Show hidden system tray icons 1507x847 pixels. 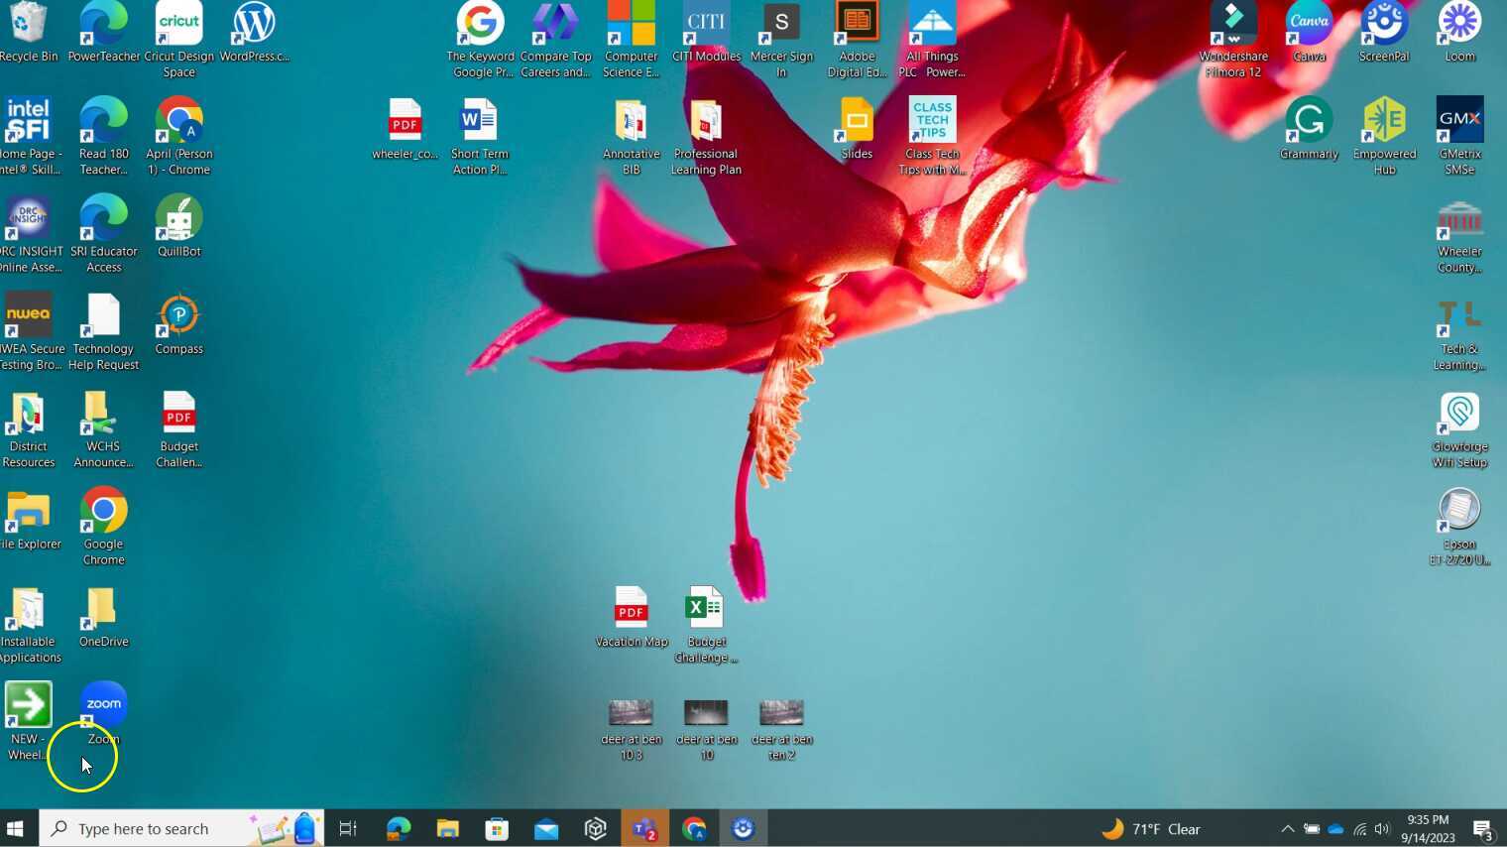[x=1287, y=828]
